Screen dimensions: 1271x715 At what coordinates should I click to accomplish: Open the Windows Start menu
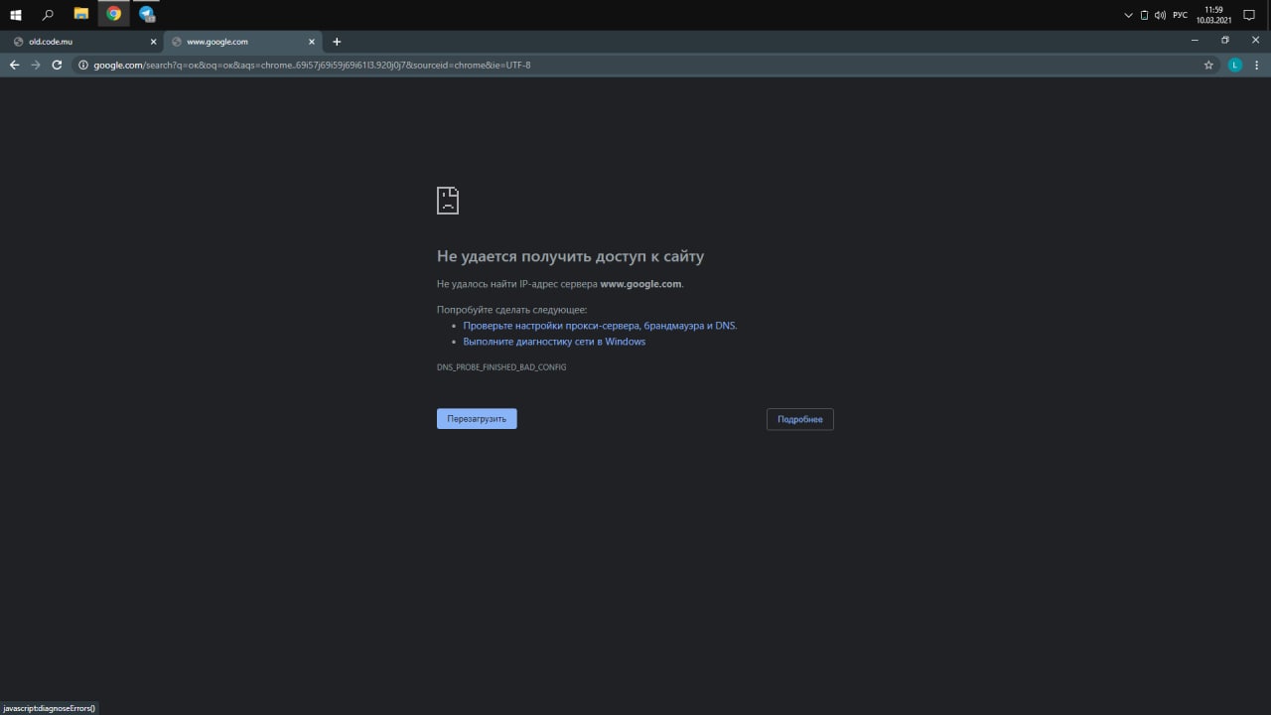click(16, 15)
